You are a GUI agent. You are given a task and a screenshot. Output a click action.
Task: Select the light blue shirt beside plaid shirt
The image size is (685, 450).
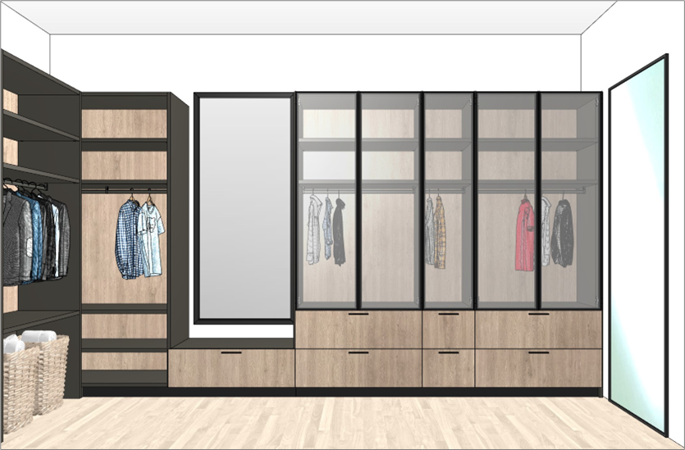[151, 238]
